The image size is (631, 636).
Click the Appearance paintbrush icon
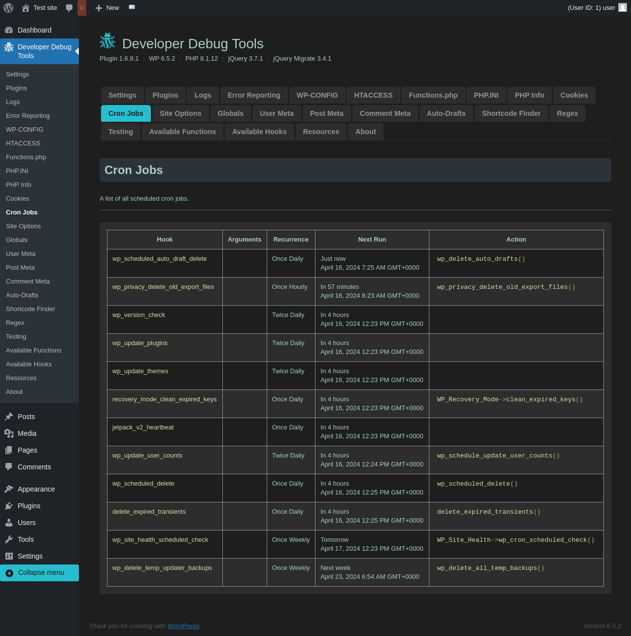[9, 489]
